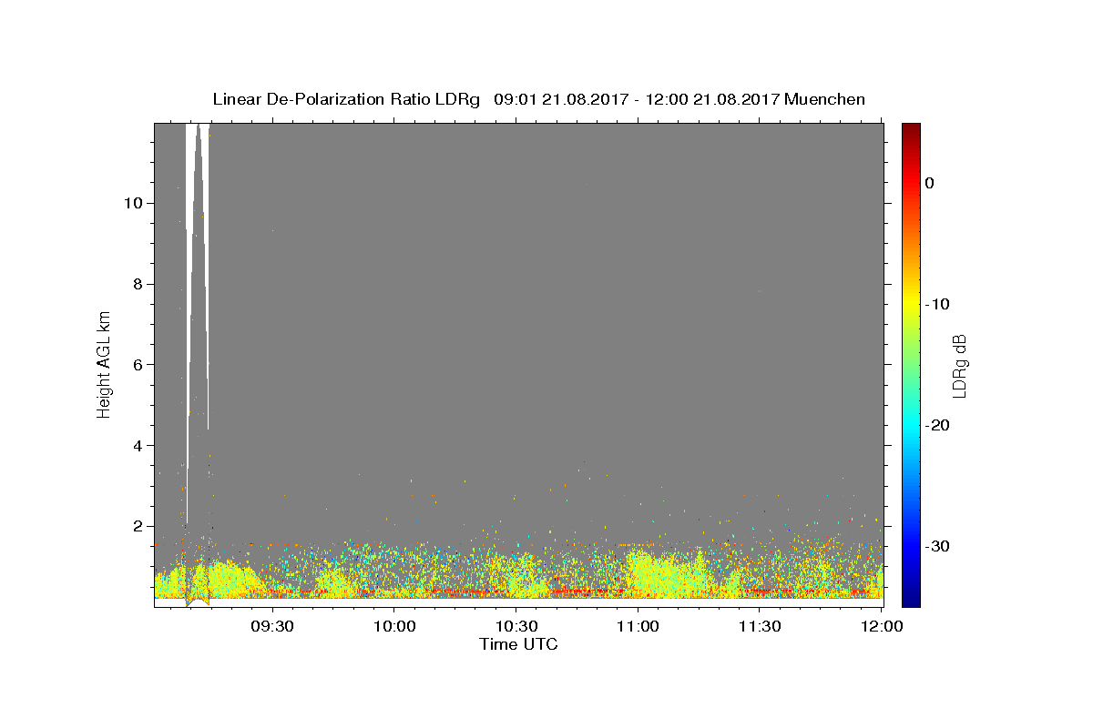Select the 11:30 time axis label
Image resolution: width=1093 pixels, height=728 pixels.
click(760, 627)
